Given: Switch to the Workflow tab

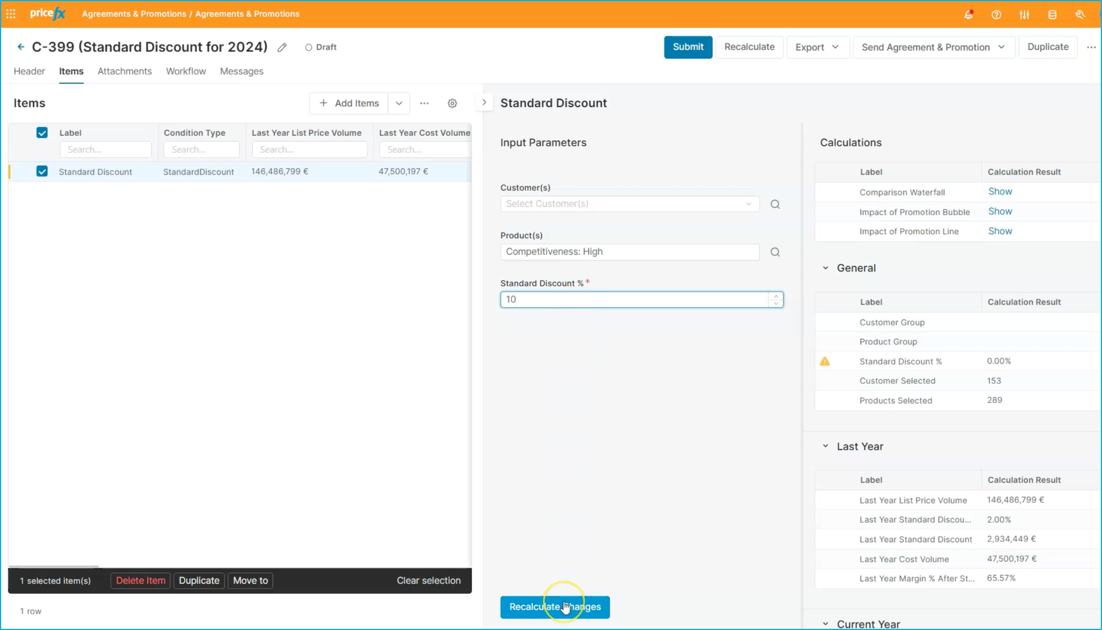Looking at the screenshot, I should click(185, 71).
